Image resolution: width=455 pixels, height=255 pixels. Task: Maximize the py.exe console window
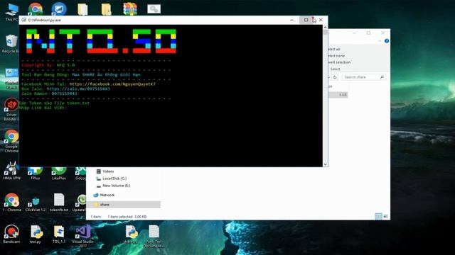click(306, 20)
